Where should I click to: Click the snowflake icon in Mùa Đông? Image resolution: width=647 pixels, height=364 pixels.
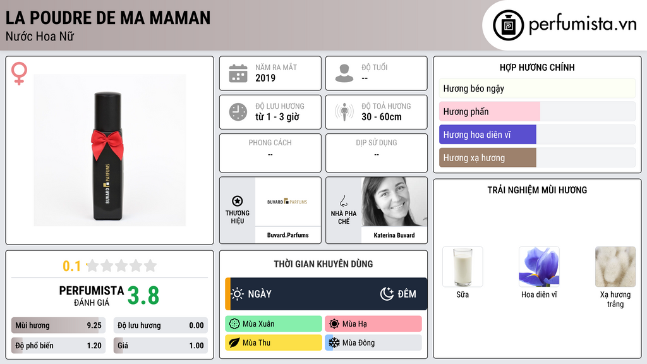click(334, 343)
